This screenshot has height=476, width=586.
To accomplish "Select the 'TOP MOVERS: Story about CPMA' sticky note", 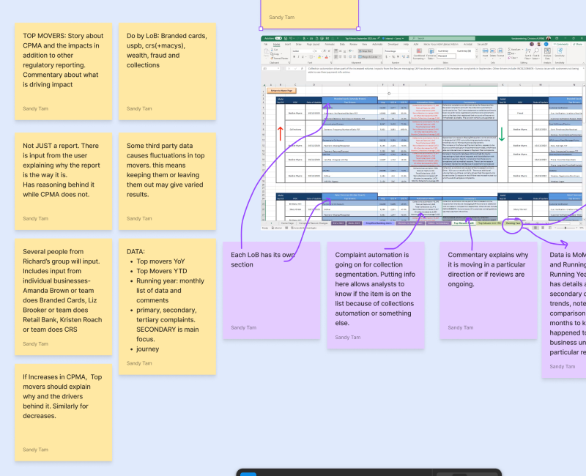I will pos(63,71).
